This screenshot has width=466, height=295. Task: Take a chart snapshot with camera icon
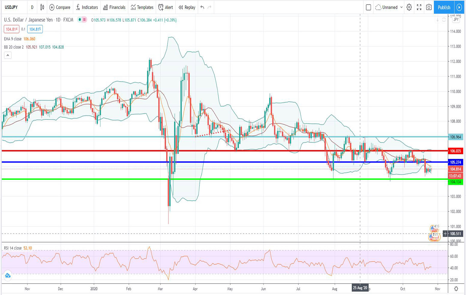429,7
